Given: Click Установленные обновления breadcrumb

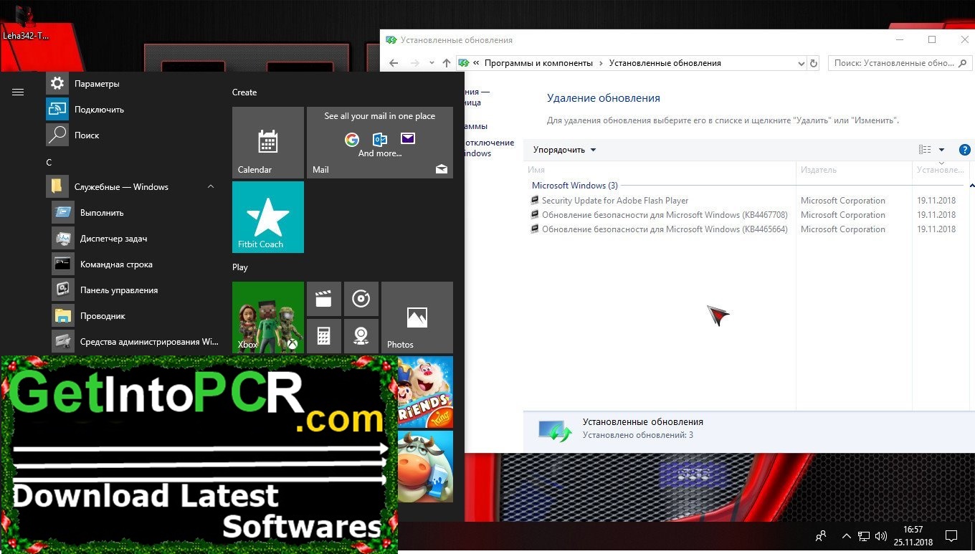Looking at the screenshot, I should click(x=665, y=63).
